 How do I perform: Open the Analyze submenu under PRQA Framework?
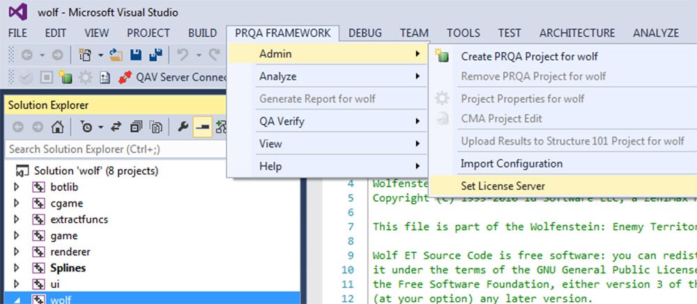328,77
